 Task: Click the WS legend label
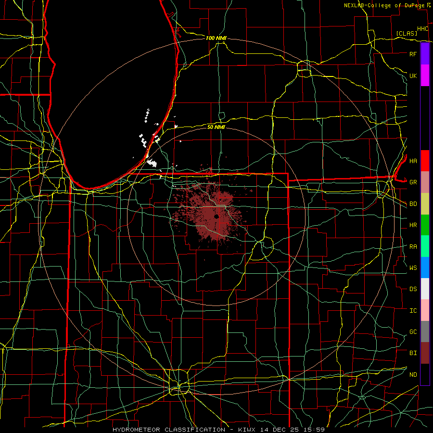point(413,267)
